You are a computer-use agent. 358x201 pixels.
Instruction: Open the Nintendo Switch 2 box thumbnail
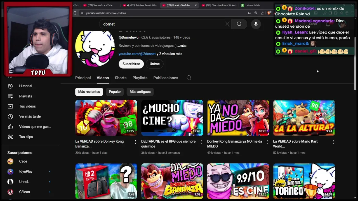pyautogui.click(x=106, y=181)
